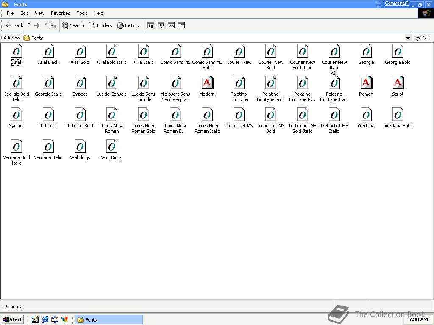
Task: Select the Impact font icon
Action: pos(80,83)
